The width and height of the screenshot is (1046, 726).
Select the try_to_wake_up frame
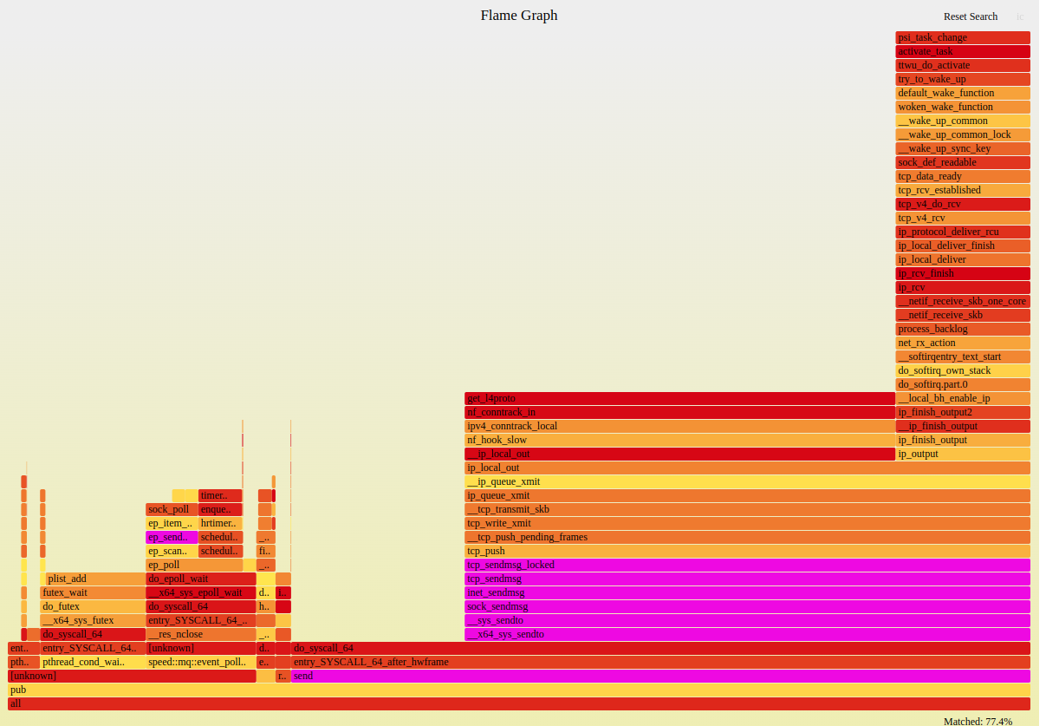coord(962,79)
